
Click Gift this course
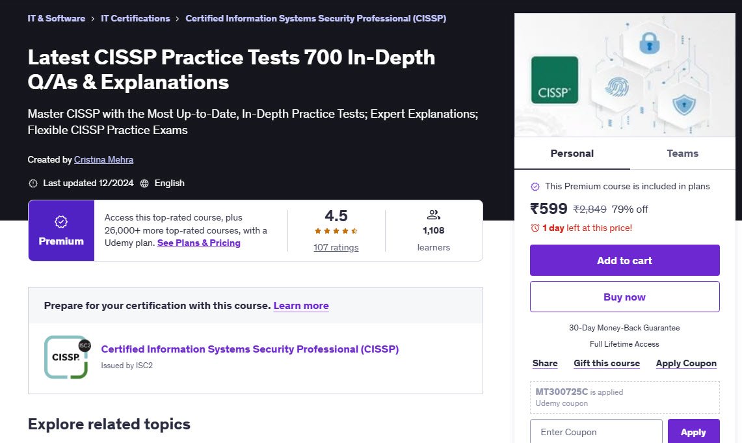pyautogui.click(x=607, y=364)
